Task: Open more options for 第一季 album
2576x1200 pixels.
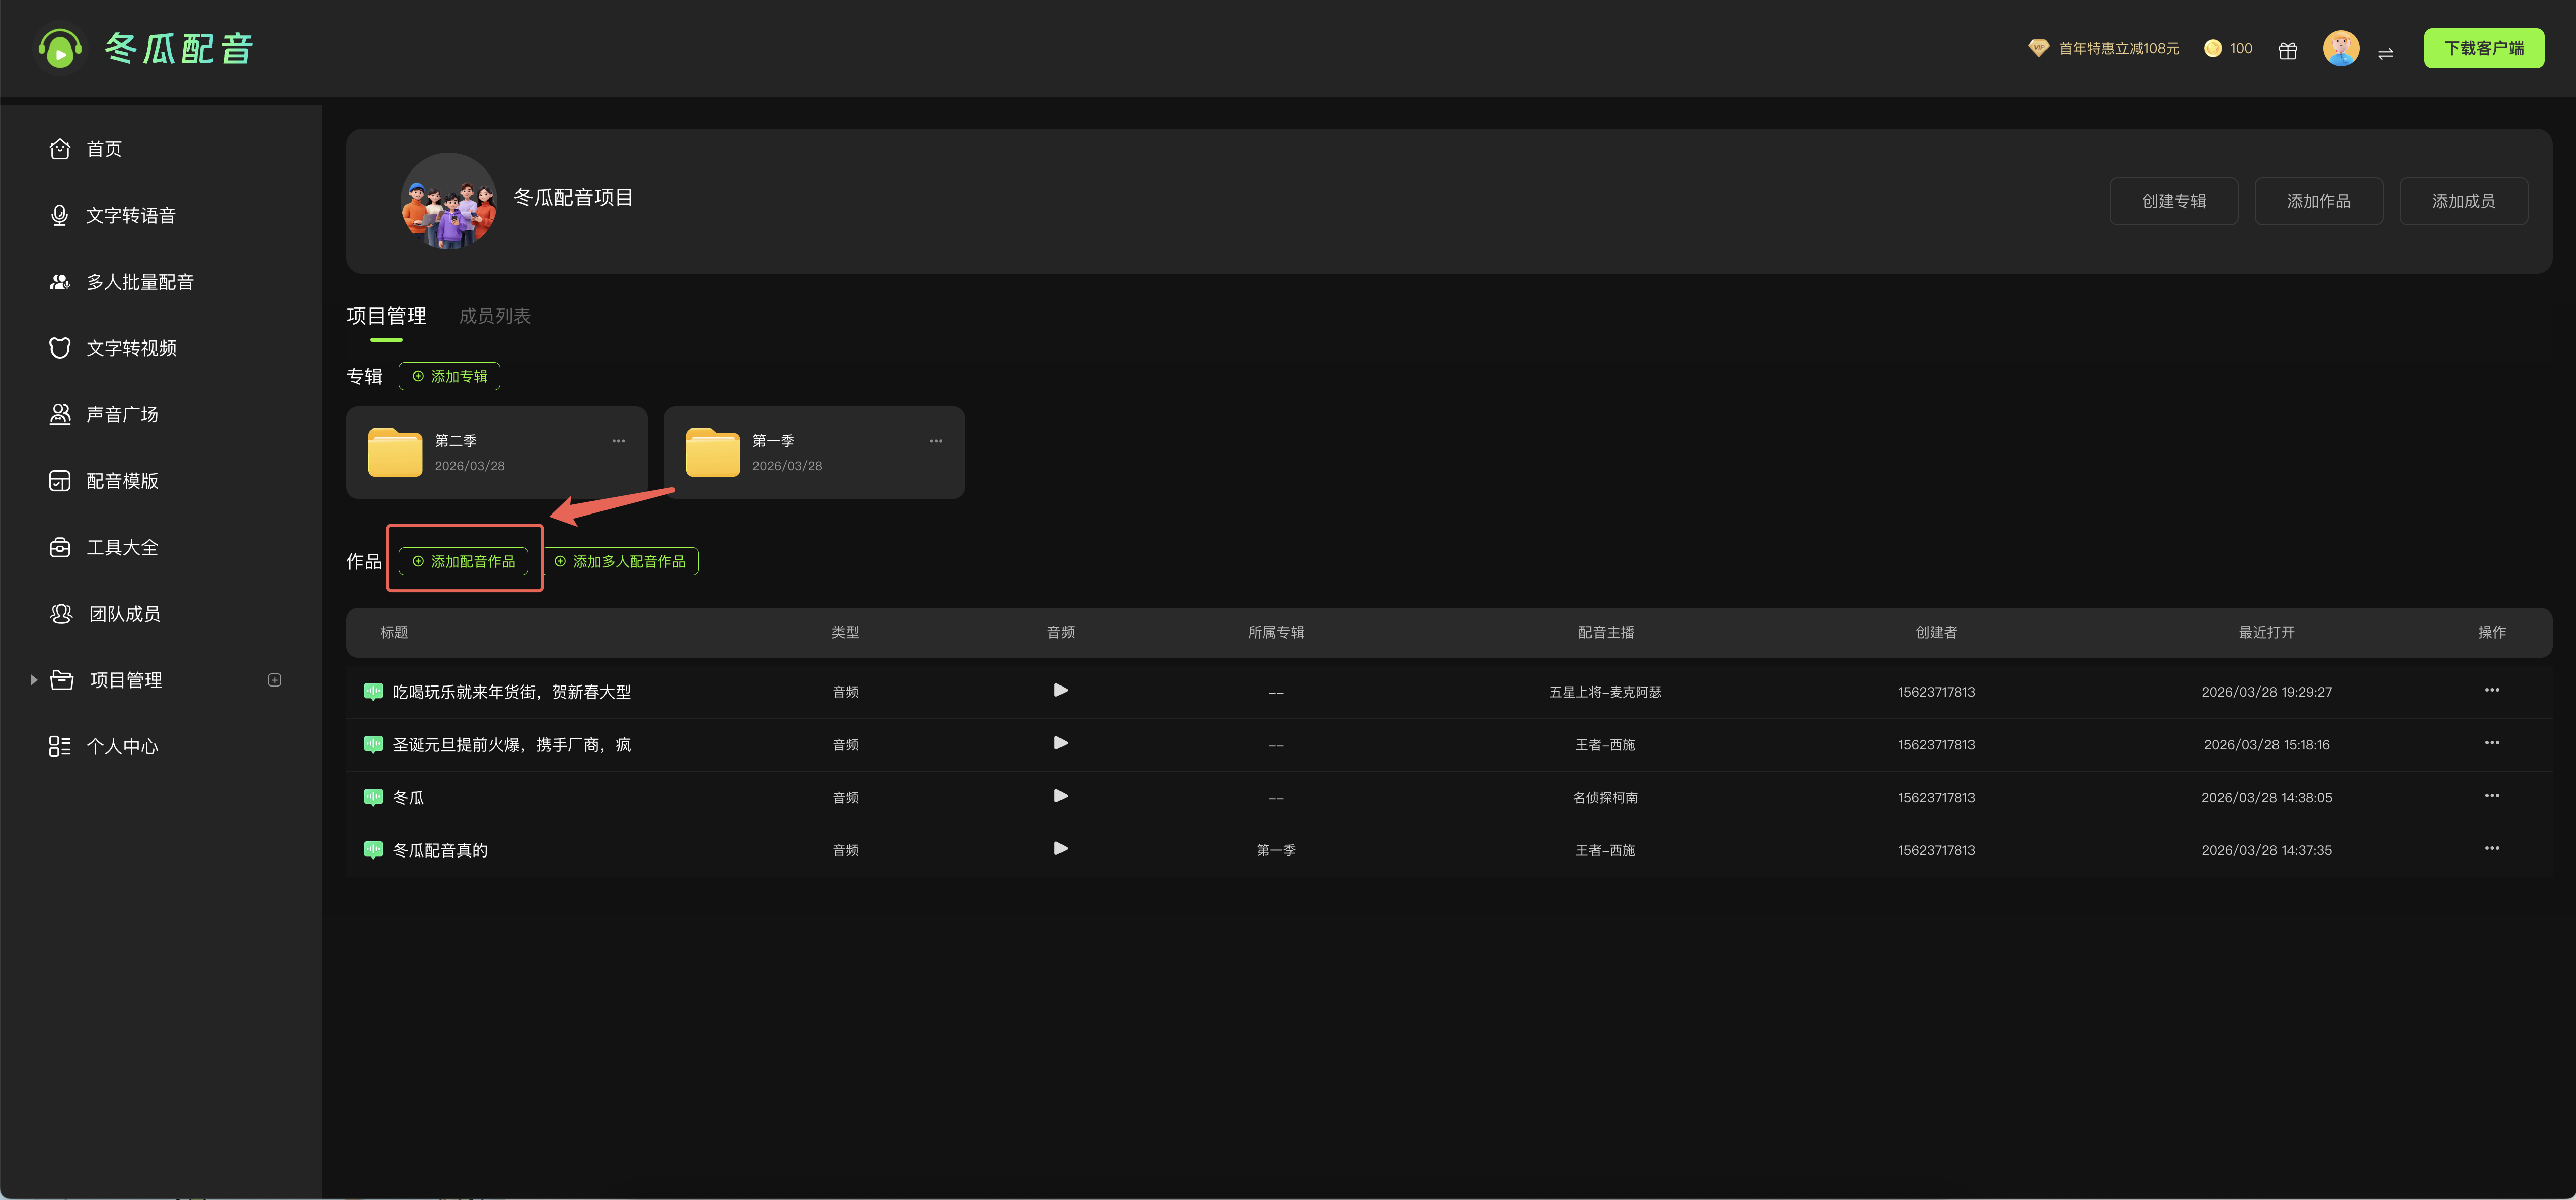Action: [x=935, y=441]
